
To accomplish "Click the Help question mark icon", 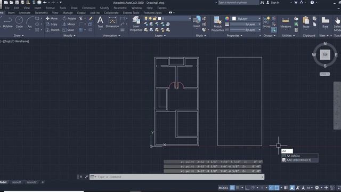I will [312, 2].
